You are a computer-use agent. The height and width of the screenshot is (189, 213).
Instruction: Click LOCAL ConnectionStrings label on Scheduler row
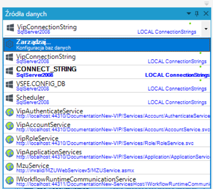[x=177, y=102]
